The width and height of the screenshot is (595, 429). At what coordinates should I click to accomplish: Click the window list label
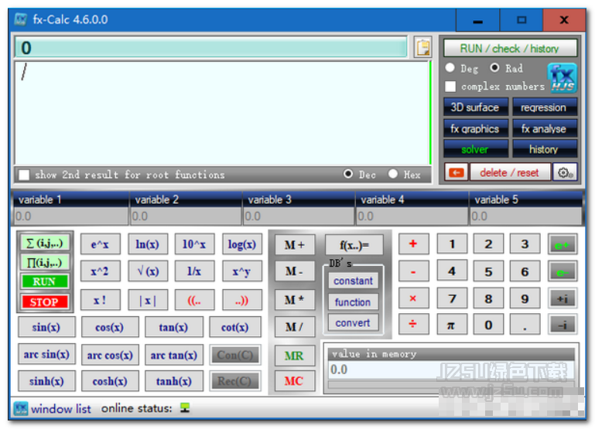[x=60, y=409]
